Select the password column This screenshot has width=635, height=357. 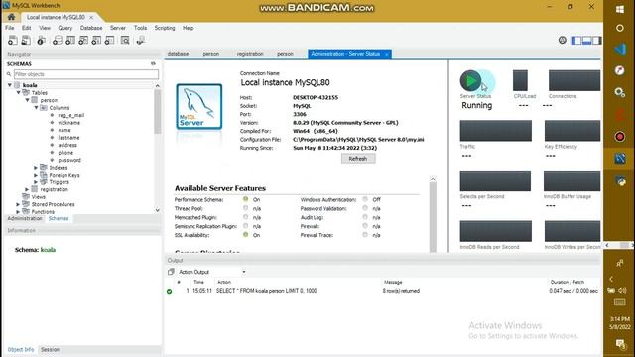pos(69,160)
